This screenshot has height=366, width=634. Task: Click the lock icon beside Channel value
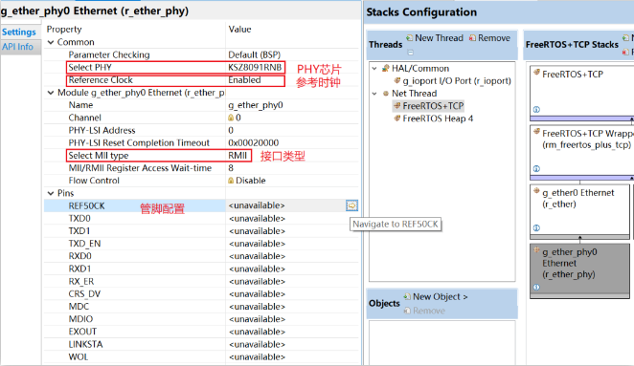pos(231,118)
